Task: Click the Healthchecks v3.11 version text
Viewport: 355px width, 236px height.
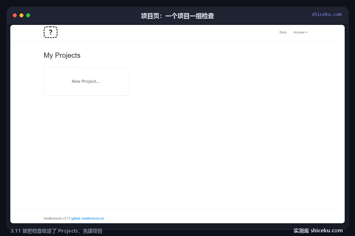Action: 57,218
